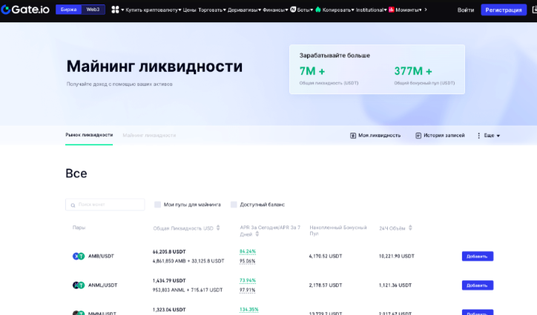This screenshot has height=315, width=537.
Task: Select Майнинг ликвидности tab
Action: click(x=149, y=135)
